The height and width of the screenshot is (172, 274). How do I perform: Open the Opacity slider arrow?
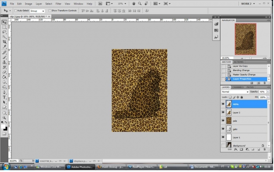[268, 92]
